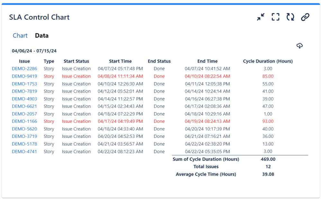Select start time 04/20/24 04:52:53 PM
The width and height of the screenshot is (321, 199).
click(120, 136)
